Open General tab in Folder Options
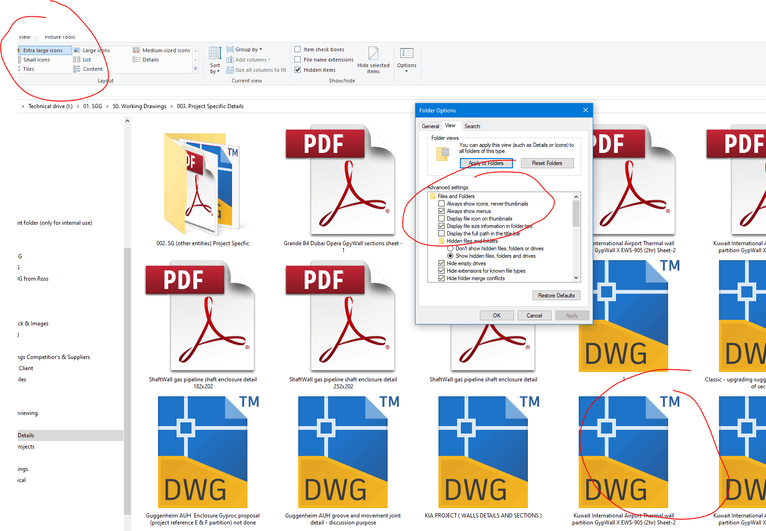Image resolution: width=766 pixels, height=531 pixels. 430,126
